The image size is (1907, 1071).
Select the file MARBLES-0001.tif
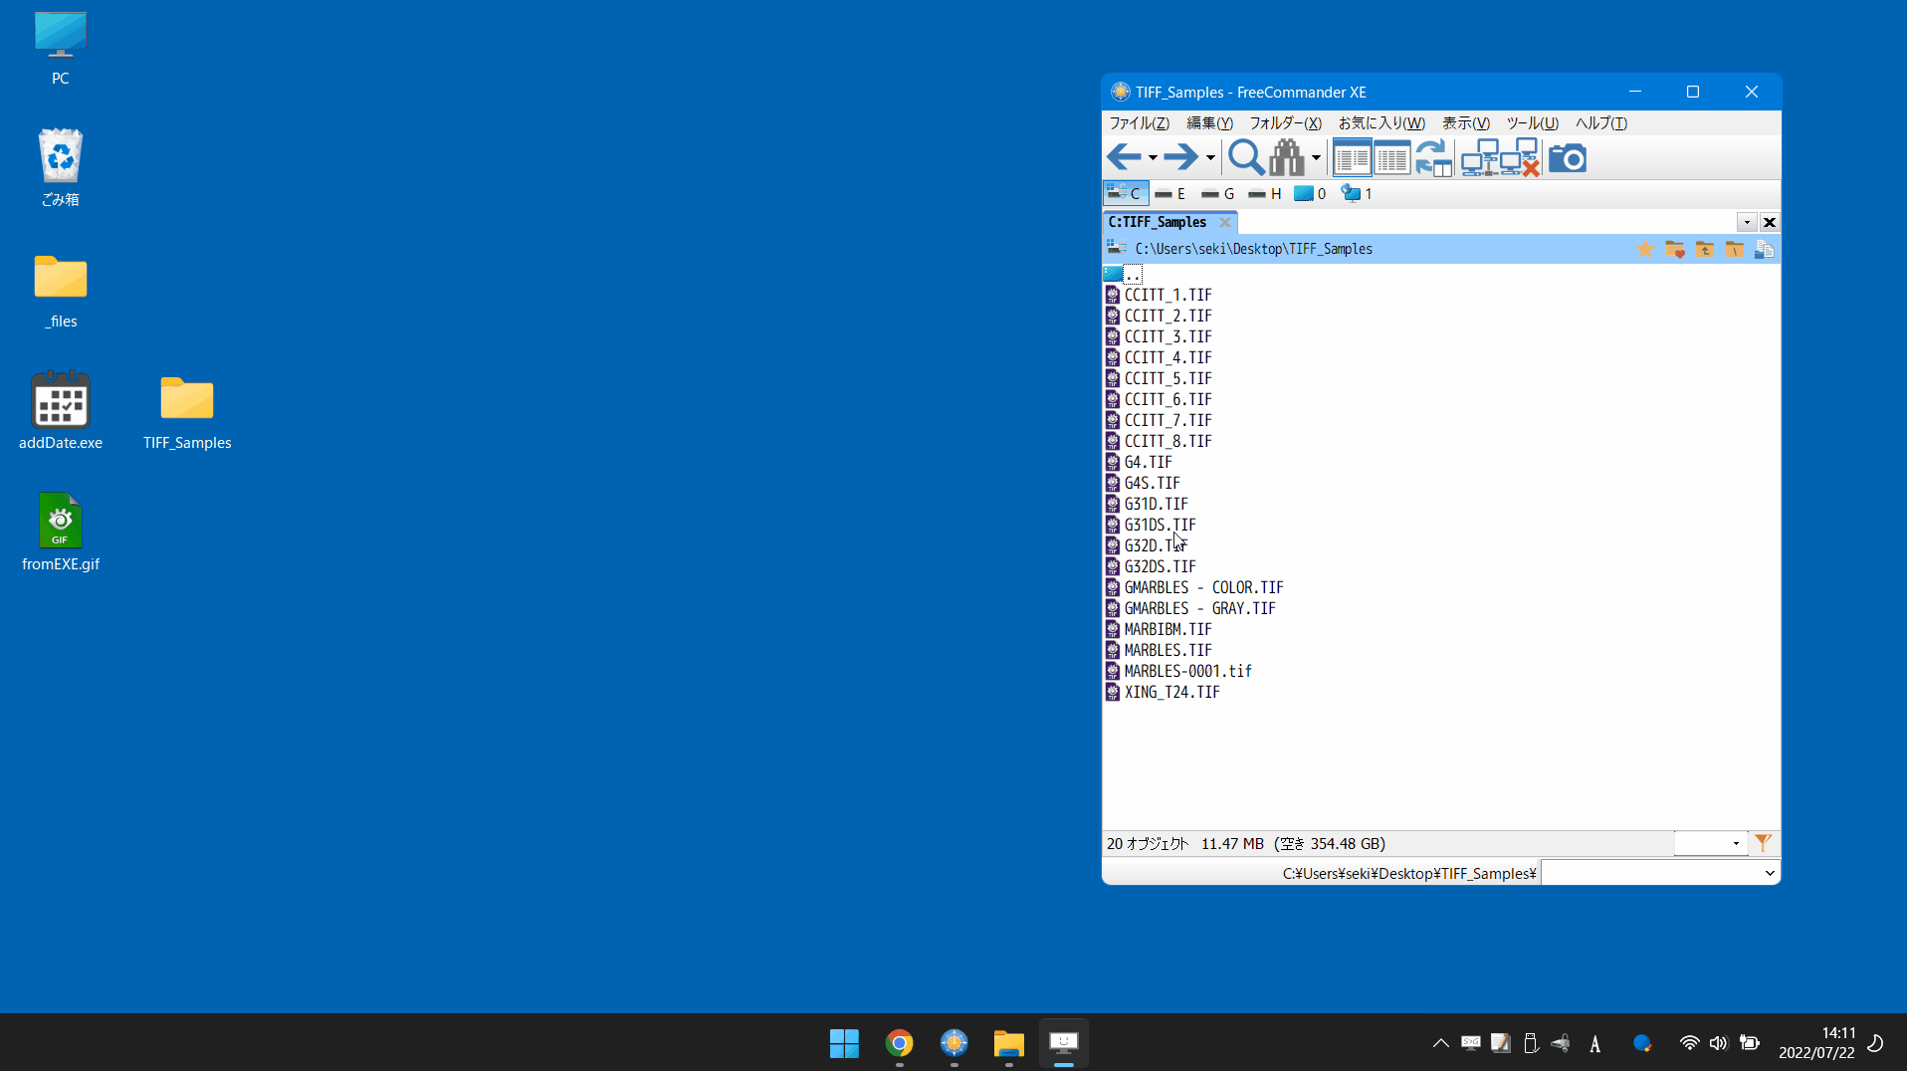(x=1187, y=671)
